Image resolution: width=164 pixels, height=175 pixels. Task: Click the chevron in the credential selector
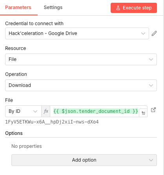(x=143, y=33)
